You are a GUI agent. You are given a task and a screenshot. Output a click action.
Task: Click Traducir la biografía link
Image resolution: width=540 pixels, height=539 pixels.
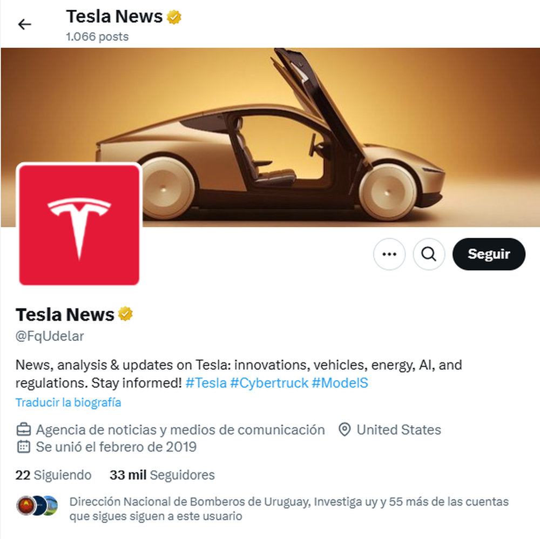(68, 402)
